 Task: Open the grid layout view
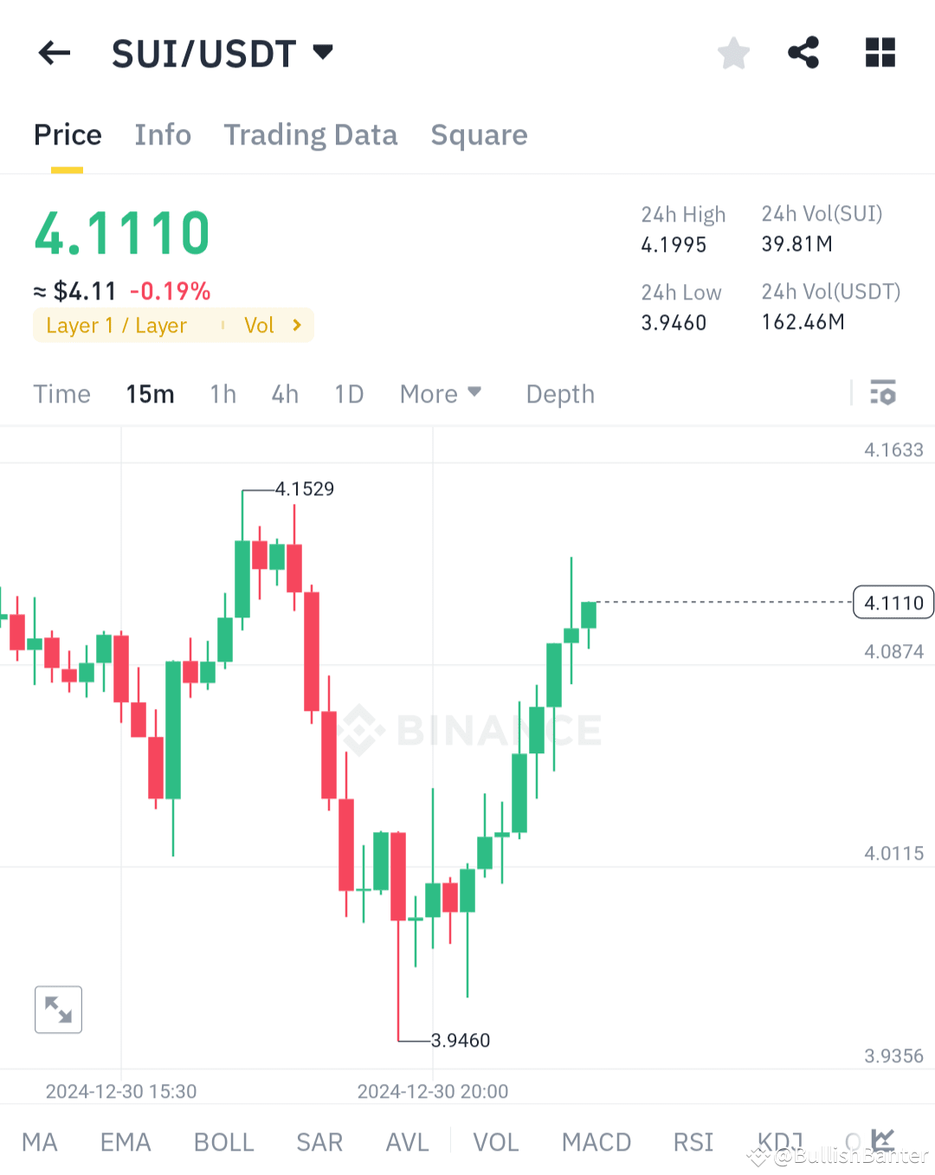click(x=880, y=53)
